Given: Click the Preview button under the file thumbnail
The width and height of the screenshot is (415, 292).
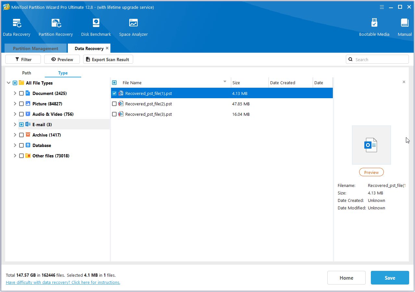Looking at the screenshot, I should (371, 172).
